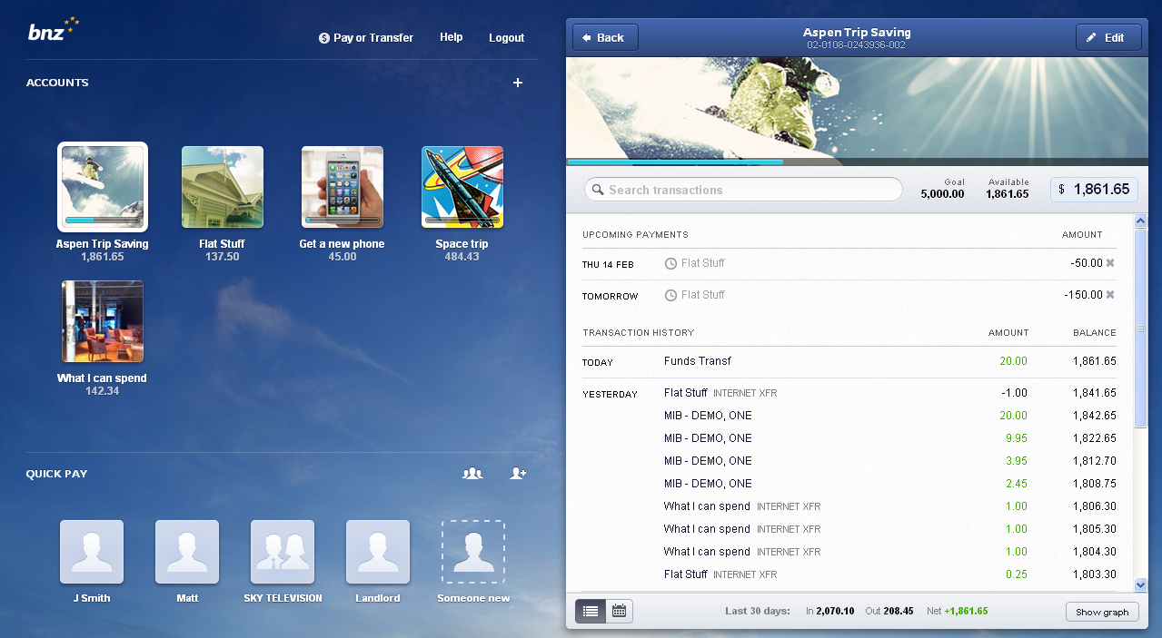Open the quick pay group contacts icon
The width and height of the screenshot is (1162, 638).
point(472,473)
